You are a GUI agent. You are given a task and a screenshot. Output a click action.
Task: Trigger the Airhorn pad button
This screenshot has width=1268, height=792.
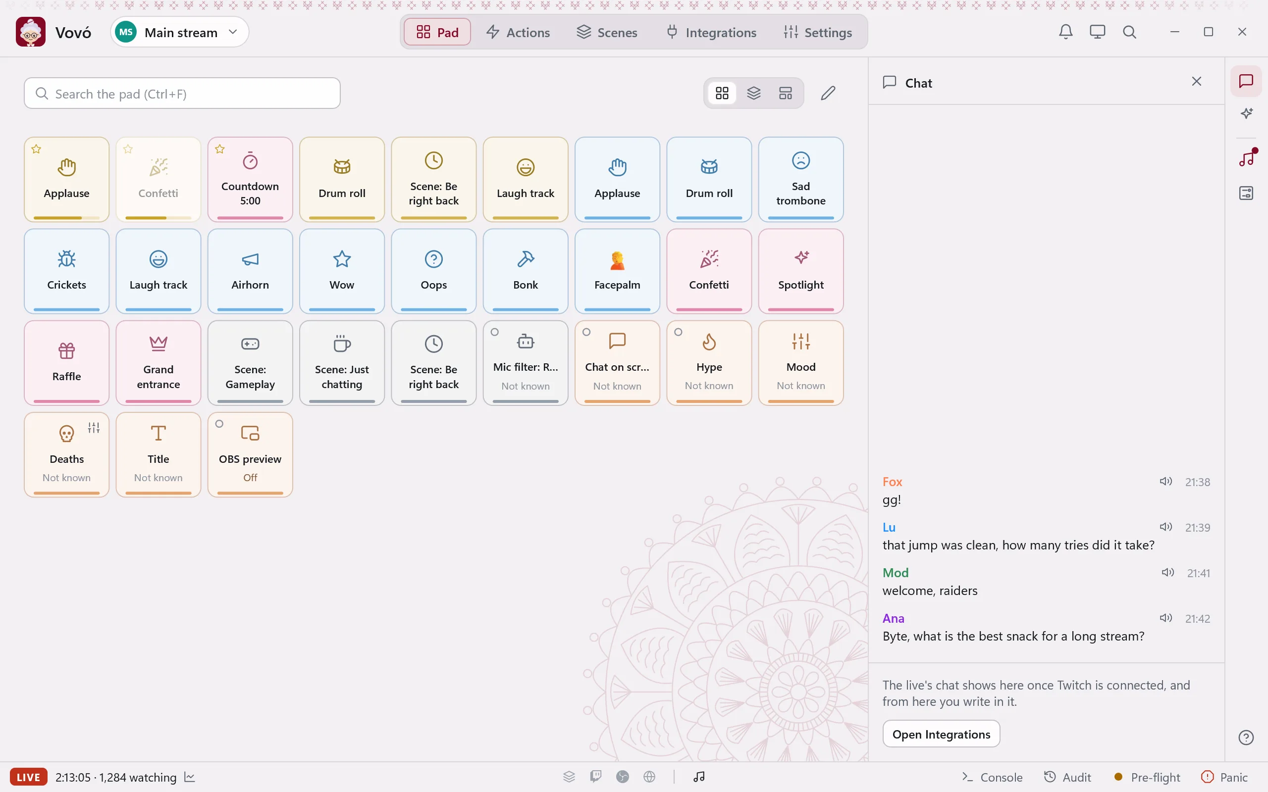tap(250, 271)
